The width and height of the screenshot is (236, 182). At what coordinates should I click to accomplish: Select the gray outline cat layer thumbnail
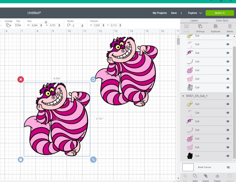(x=190, y=87)
